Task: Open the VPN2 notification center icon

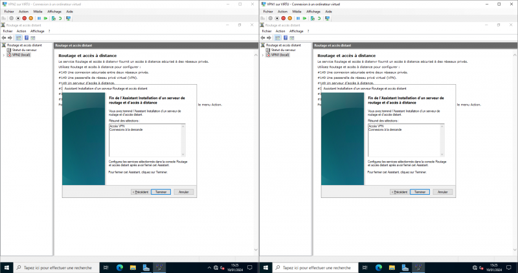Action: 250,268
